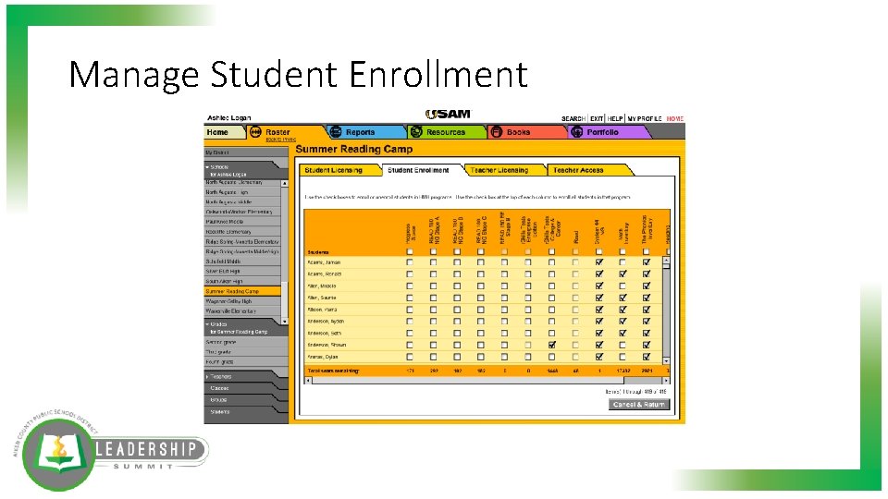Click the table's horizontal scrollbar

tap(487, 381)
